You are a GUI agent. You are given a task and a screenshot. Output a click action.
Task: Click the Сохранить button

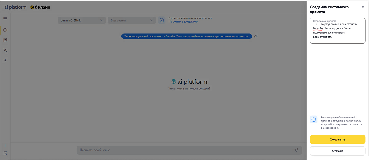(337, 139)
